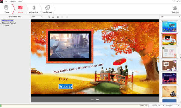
Task: Go to previous menu page arrow
Action: [x=92, y=99]
